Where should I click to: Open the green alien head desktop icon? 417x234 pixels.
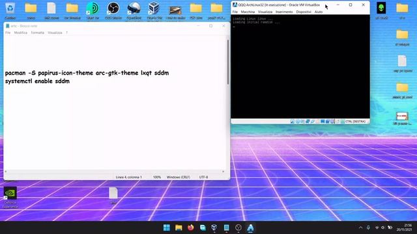381,8
